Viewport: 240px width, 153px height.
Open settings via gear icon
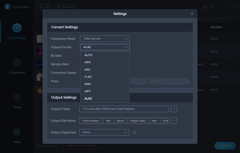click(205, 7)
